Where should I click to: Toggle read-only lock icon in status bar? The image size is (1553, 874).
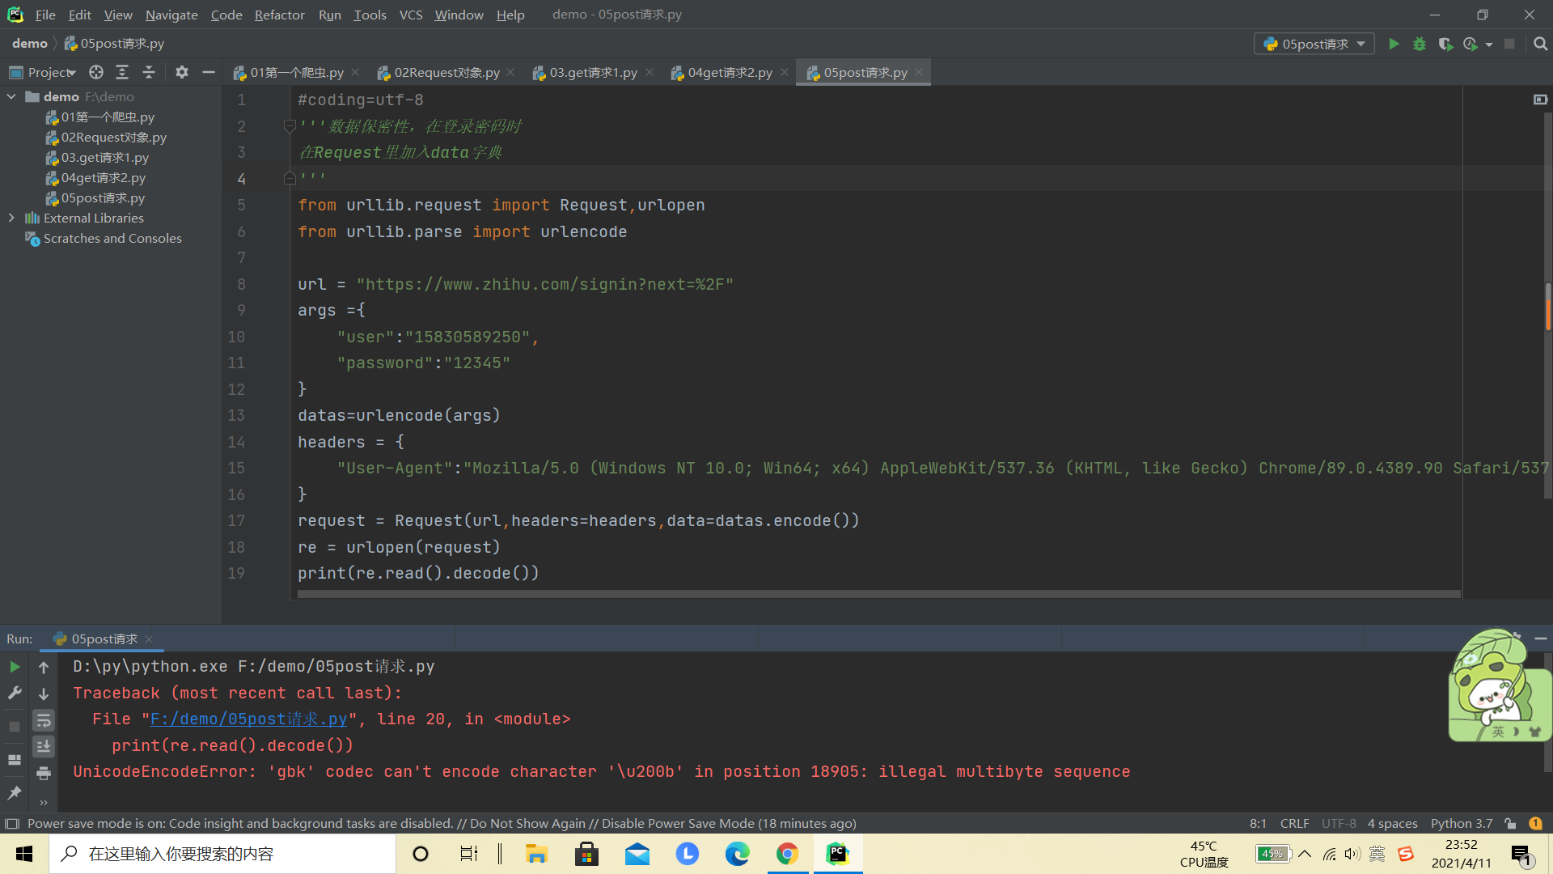point(1510,823)
